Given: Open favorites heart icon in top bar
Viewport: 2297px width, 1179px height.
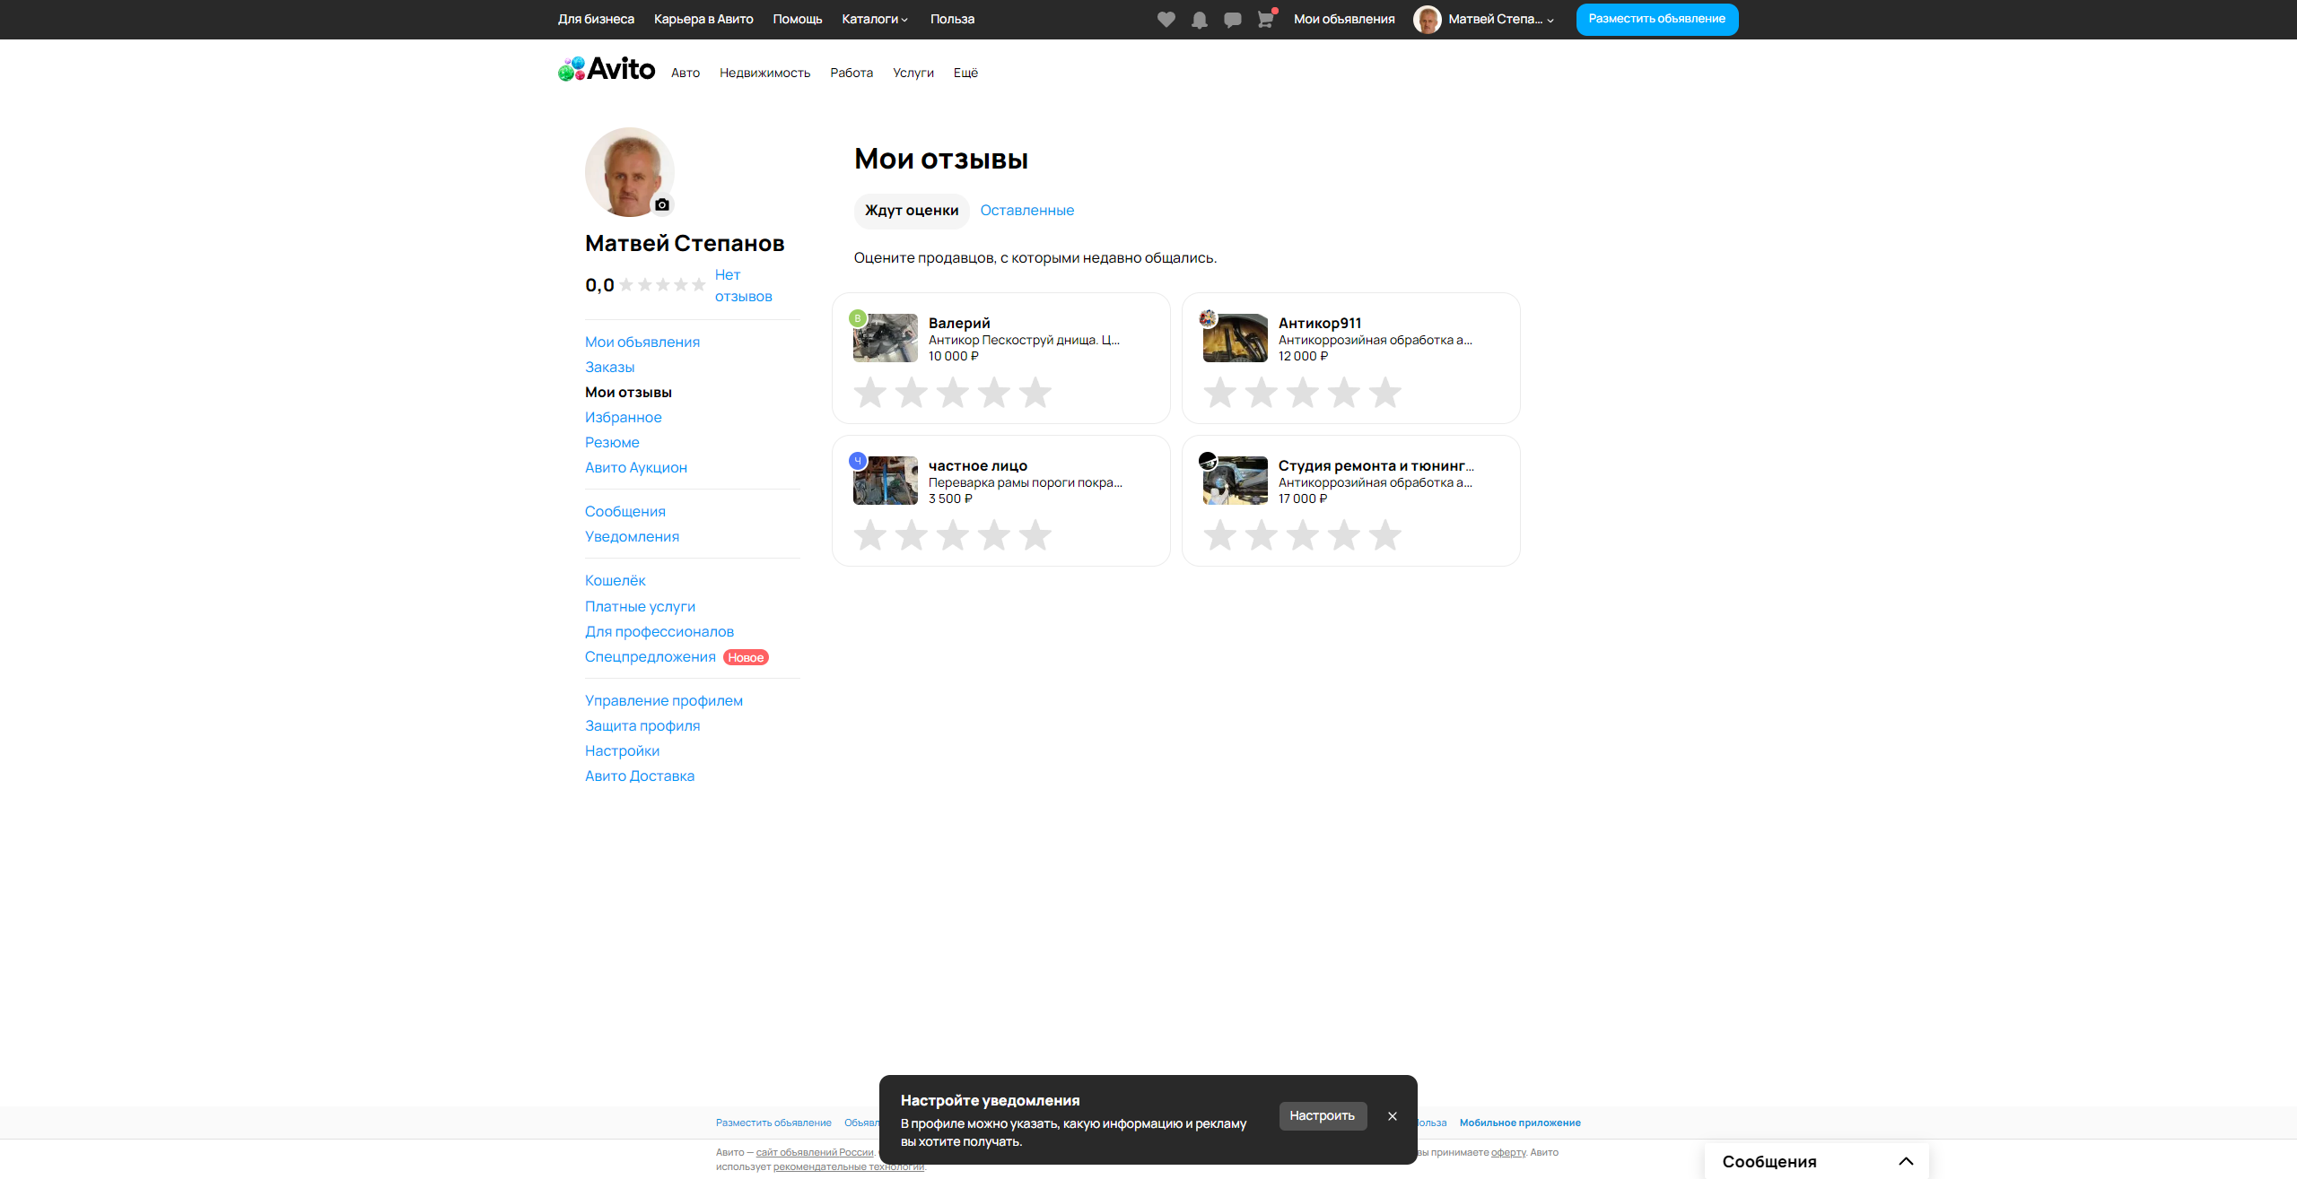Looking at the screenshot, I should pos(1166,20).
